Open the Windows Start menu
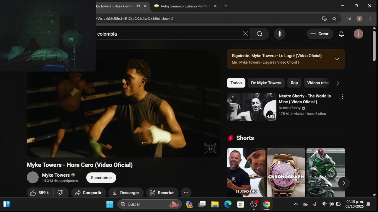This screenshot has width=378, height=212. 110,204
